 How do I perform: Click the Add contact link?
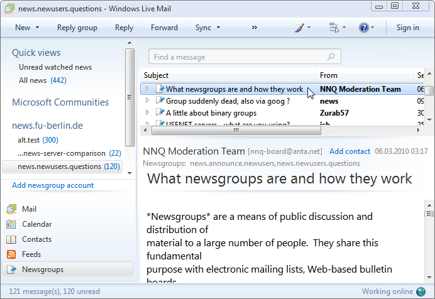click(350, 151)
